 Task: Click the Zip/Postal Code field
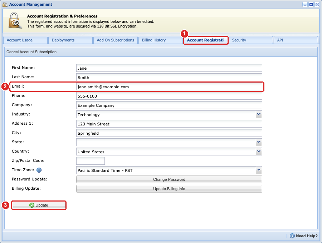coord(91,161)
